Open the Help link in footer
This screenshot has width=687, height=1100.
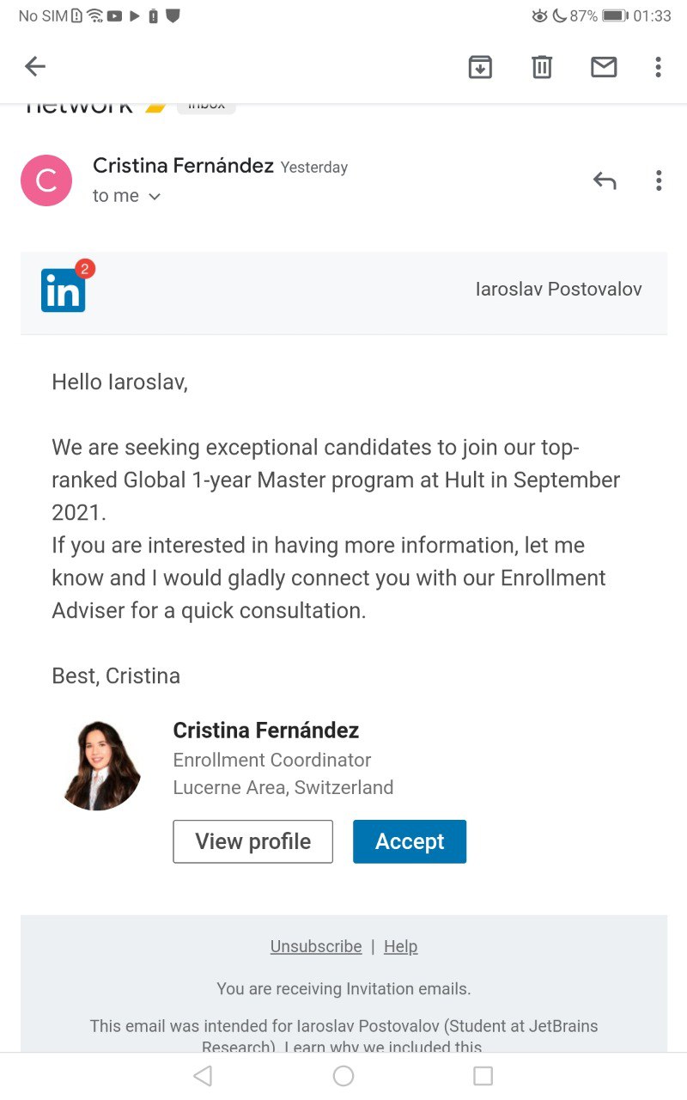click(x=400, y=946)
